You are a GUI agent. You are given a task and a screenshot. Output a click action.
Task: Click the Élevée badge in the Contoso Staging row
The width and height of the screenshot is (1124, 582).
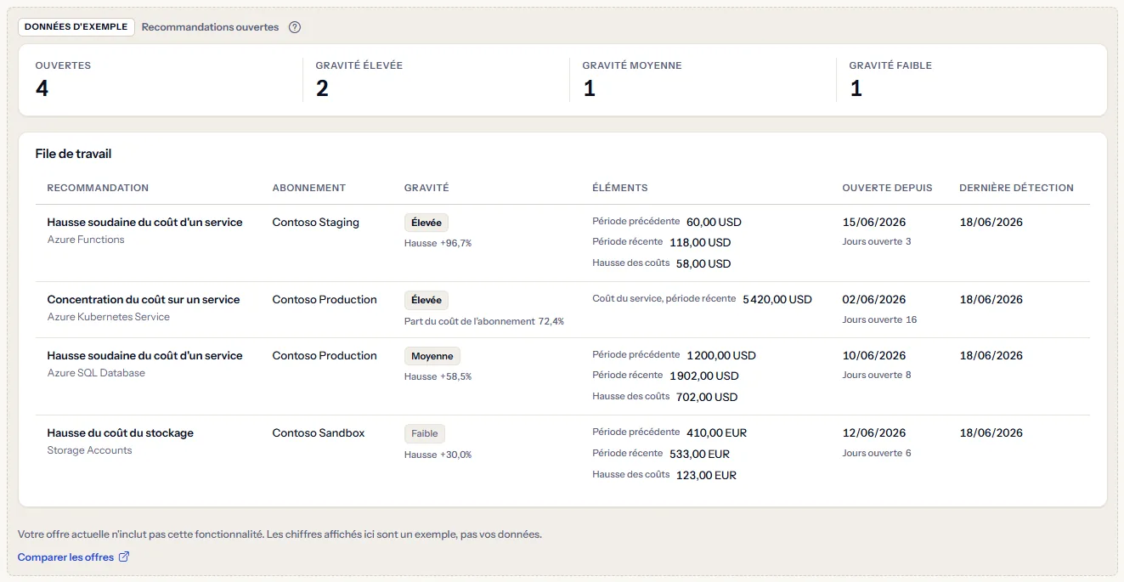[x=426, y=223]
